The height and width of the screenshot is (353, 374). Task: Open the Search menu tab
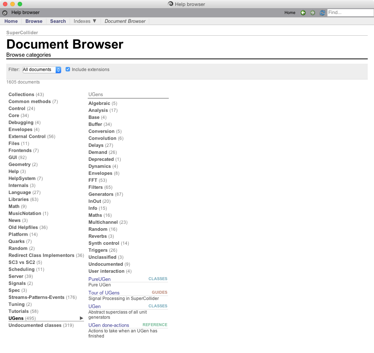click(x=58, y=21)
